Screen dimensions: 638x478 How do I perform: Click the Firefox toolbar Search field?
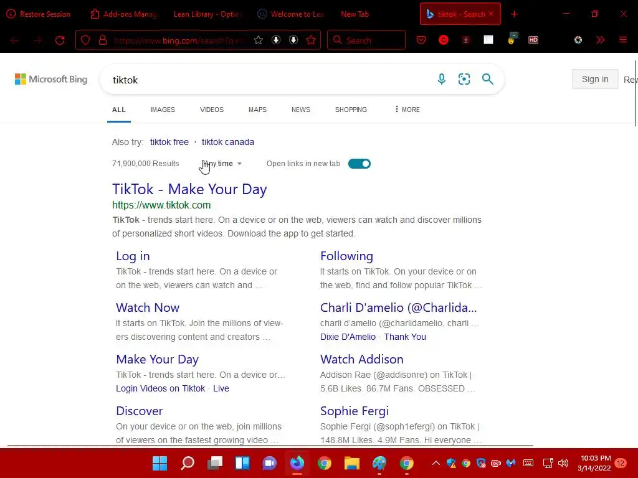pyautogui.click(x=366, y=40)
